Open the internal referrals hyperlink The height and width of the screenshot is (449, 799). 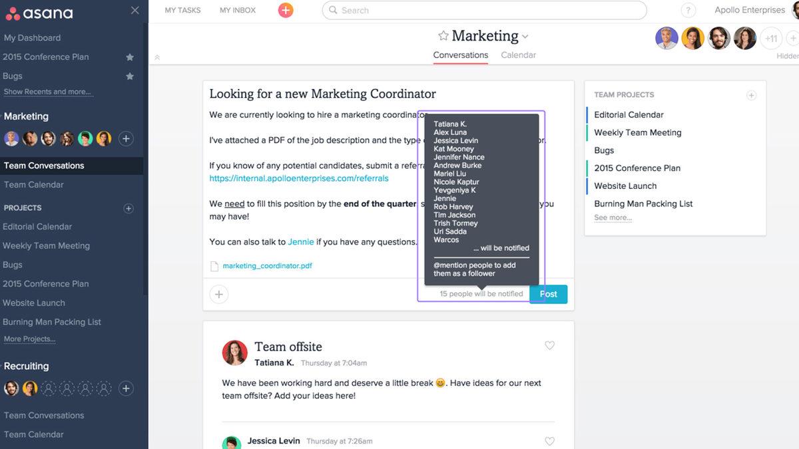pyautogui.click(x=299, y=178)
